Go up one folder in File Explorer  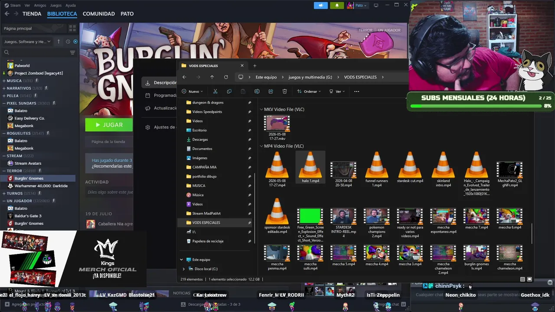click(x=212, y=77)
